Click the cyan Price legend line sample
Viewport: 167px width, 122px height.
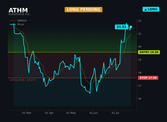click(13, 24)
